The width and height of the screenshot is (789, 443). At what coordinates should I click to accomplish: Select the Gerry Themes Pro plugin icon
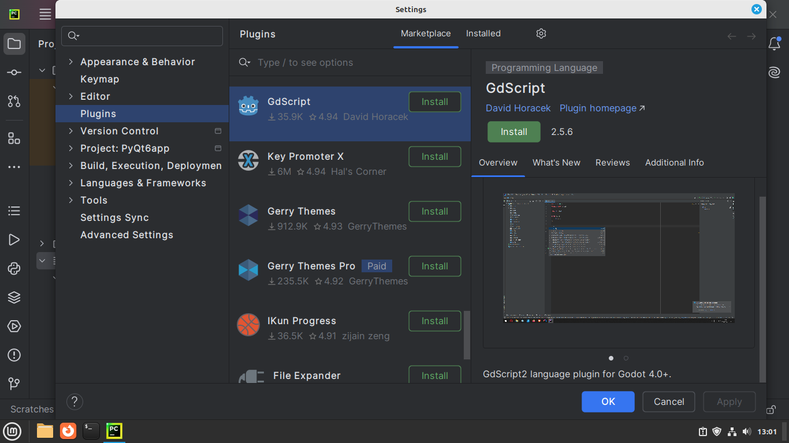tap(248, 270)
